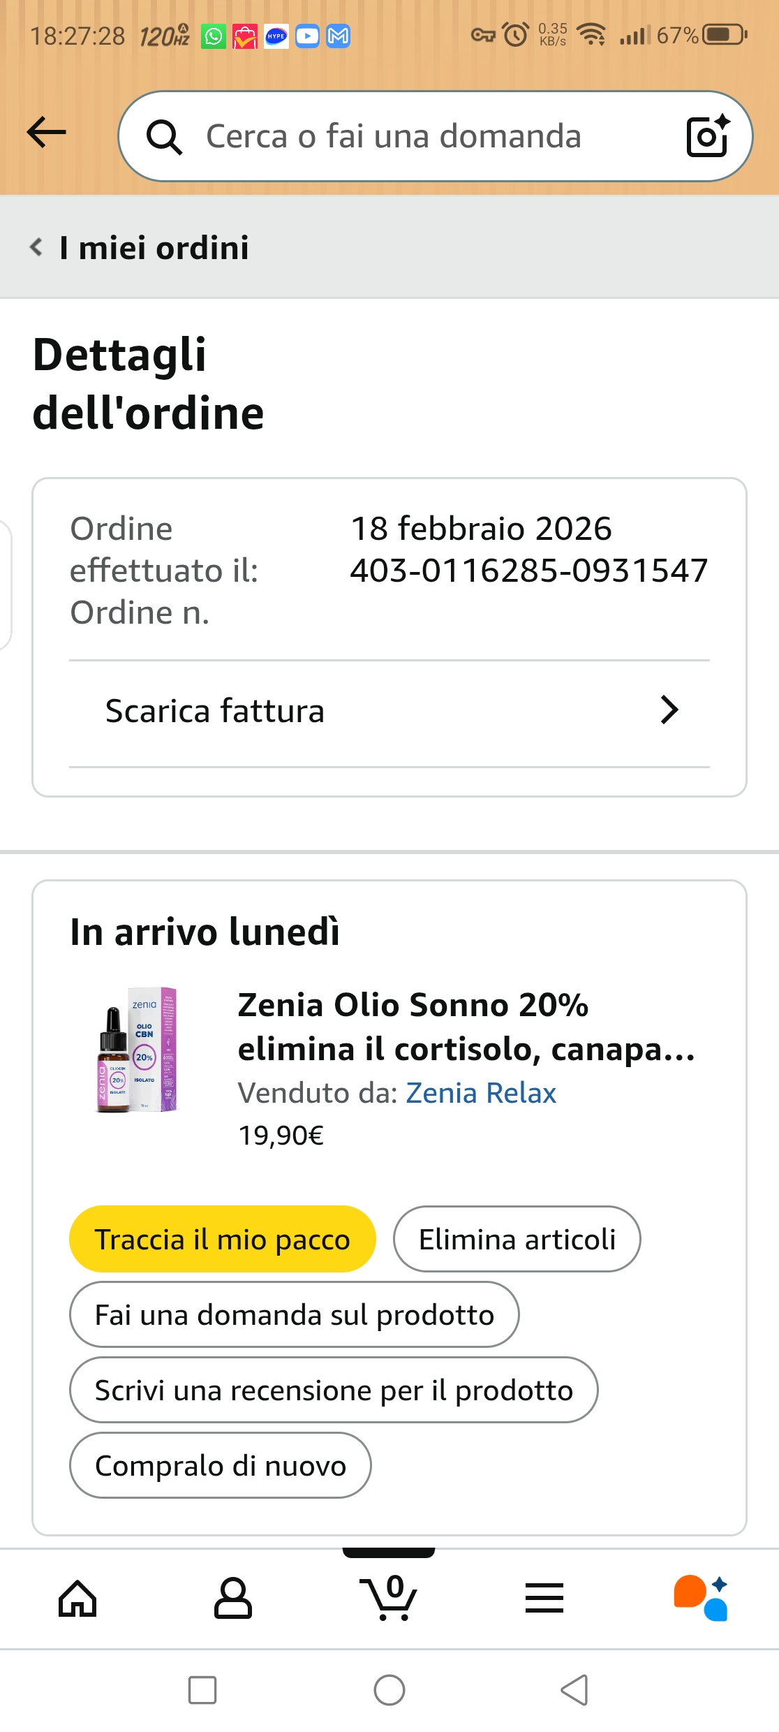The width and height of the screenshot is (779, 1732).
Task: Open the hamburger menu icon
Action: [x=544, y=1599]
